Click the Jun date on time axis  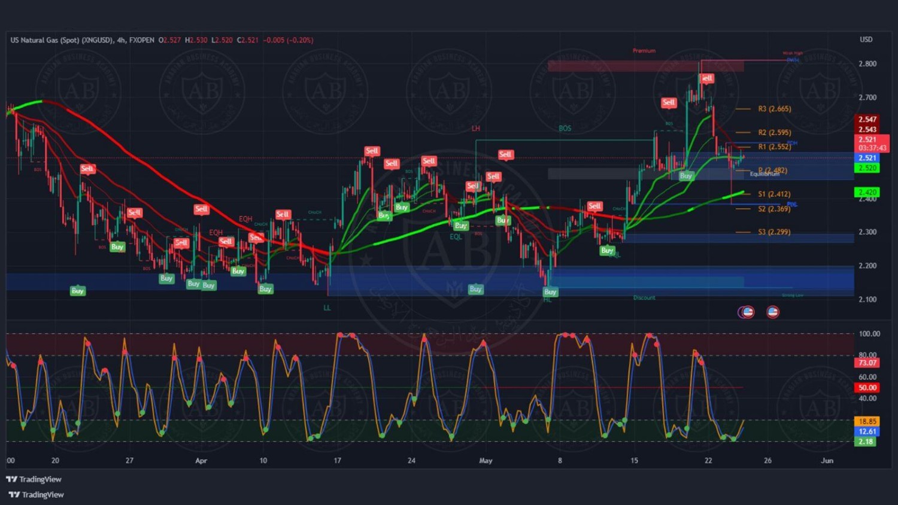[827, 461]
